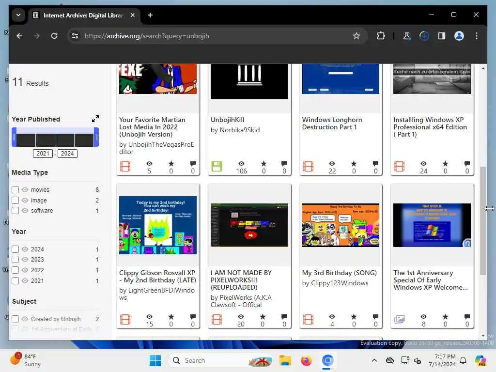Open Chrome Labs flask icon
The width and height of the screenshot is (496, 372).
click(406, 36)
